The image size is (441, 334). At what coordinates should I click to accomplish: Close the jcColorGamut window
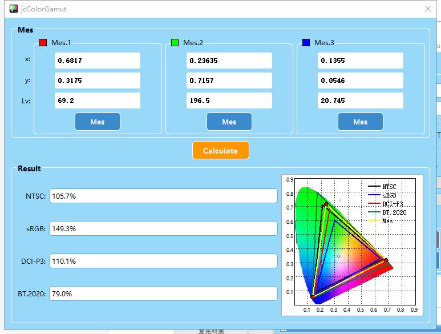[428, 9]
